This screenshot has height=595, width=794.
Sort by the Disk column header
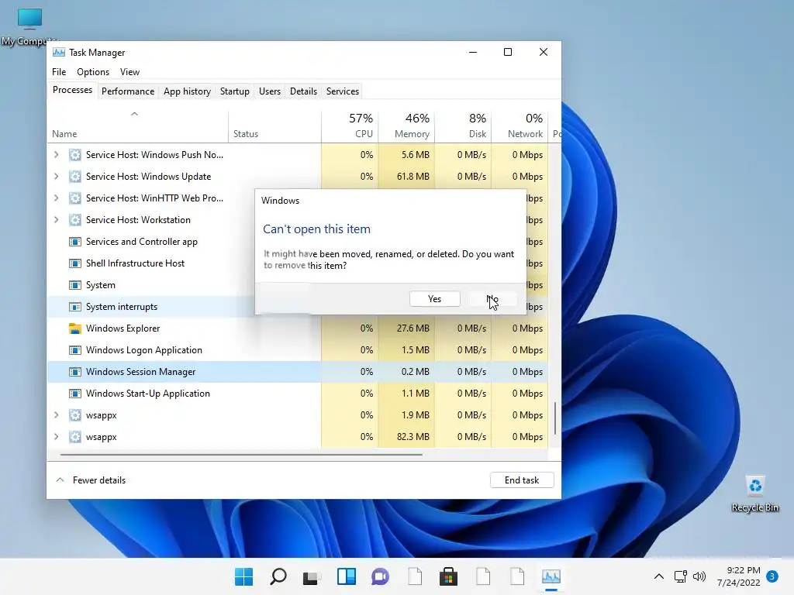[464, 126]
